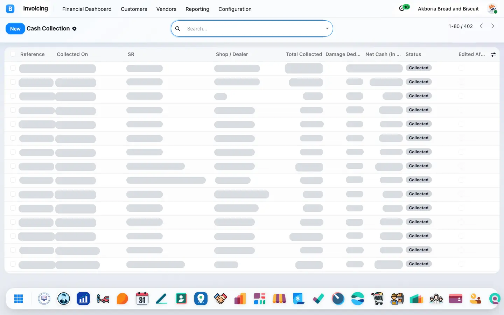Screen dimensions: 504x315
Task: Go to the previous page of records
Action: pyautogui.click(x=482, y=26)
